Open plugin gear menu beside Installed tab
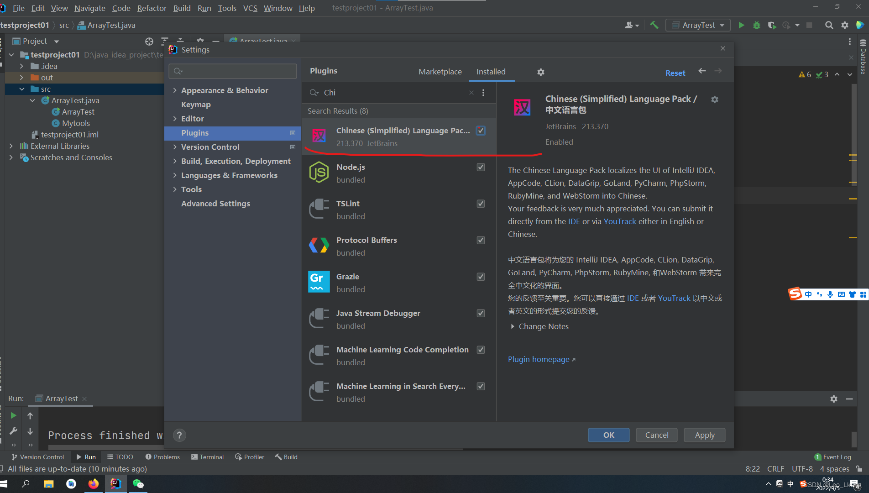The width and height of the screenshot is (869, 493). click(541, 72)
